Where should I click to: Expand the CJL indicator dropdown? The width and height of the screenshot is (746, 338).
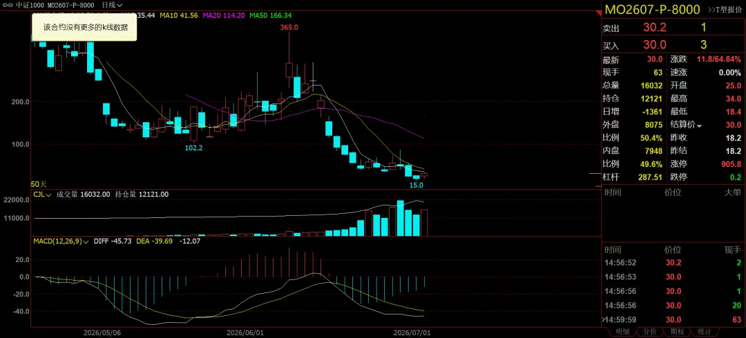[42, 194]
